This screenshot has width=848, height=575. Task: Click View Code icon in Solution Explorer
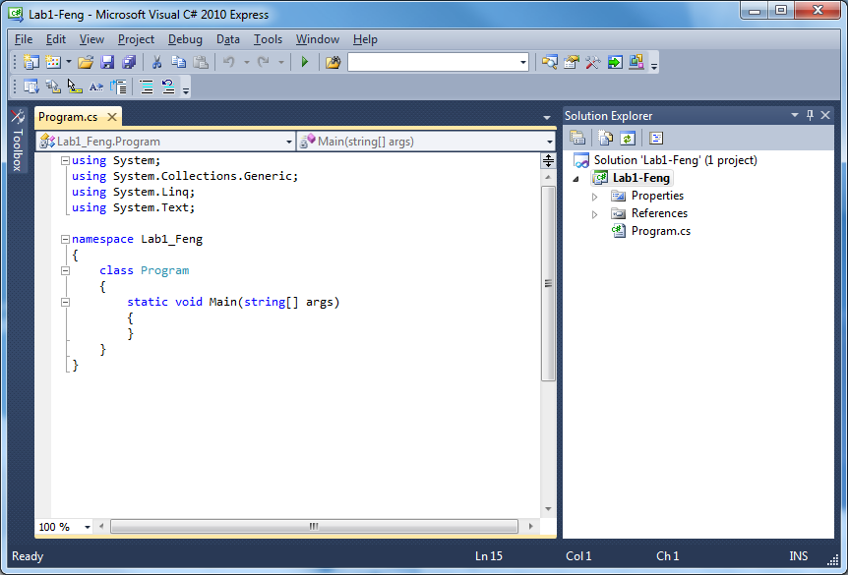click(656, 139)
